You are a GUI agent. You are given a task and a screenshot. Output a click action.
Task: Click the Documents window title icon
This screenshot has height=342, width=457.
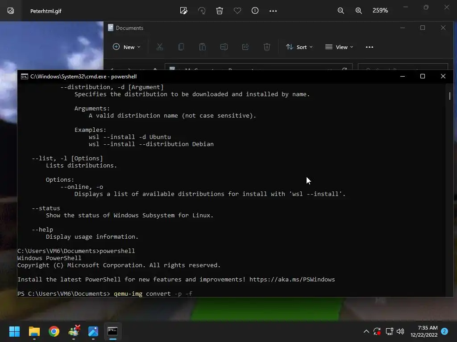point(111,28)
